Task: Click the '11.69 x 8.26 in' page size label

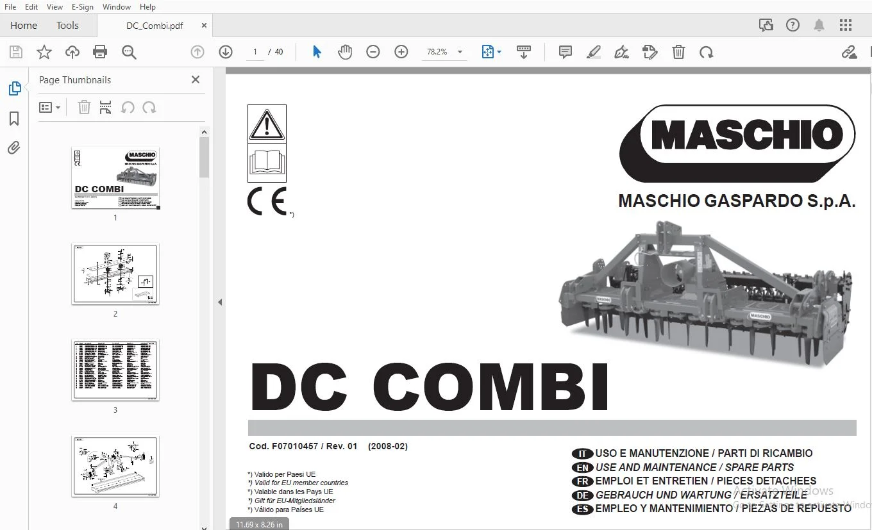Action: pyautogui.click(x=259, y=524)
